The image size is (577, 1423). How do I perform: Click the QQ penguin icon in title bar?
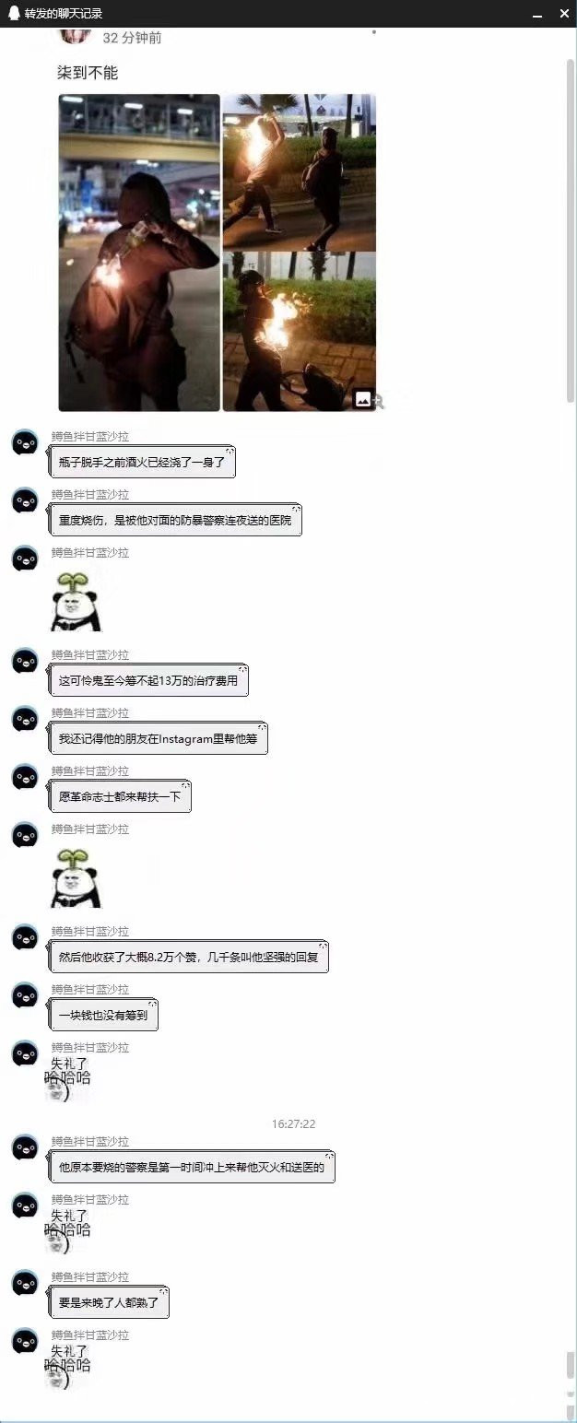click(13, 13)
